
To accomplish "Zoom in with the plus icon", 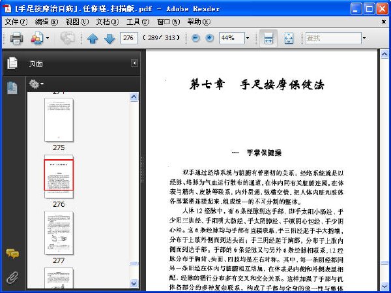I will coord(210,39).
